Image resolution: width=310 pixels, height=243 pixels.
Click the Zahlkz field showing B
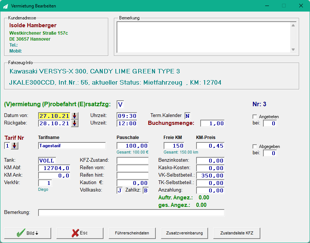click(146, 190)
